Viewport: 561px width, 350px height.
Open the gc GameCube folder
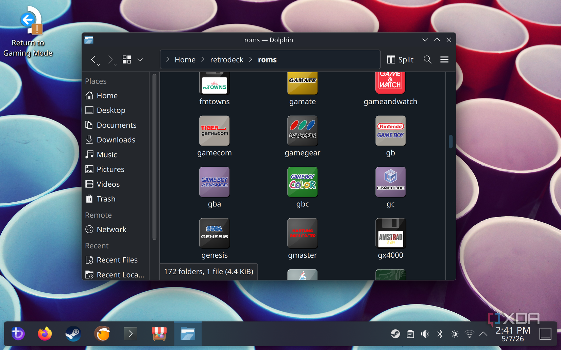tap(390, 187)
